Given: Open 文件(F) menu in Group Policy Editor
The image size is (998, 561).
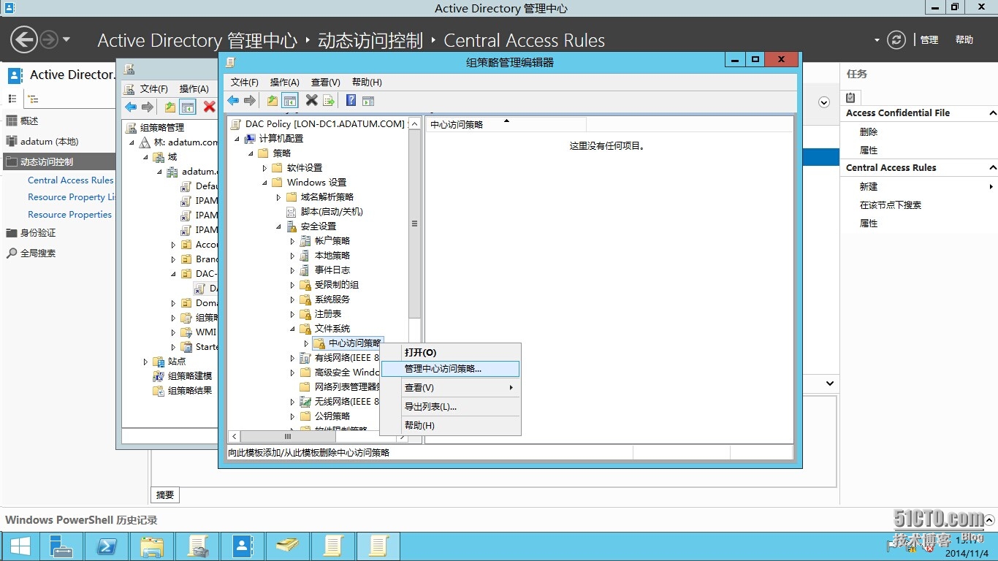Looking at the screenshot, I should click(x=245, y=82).
